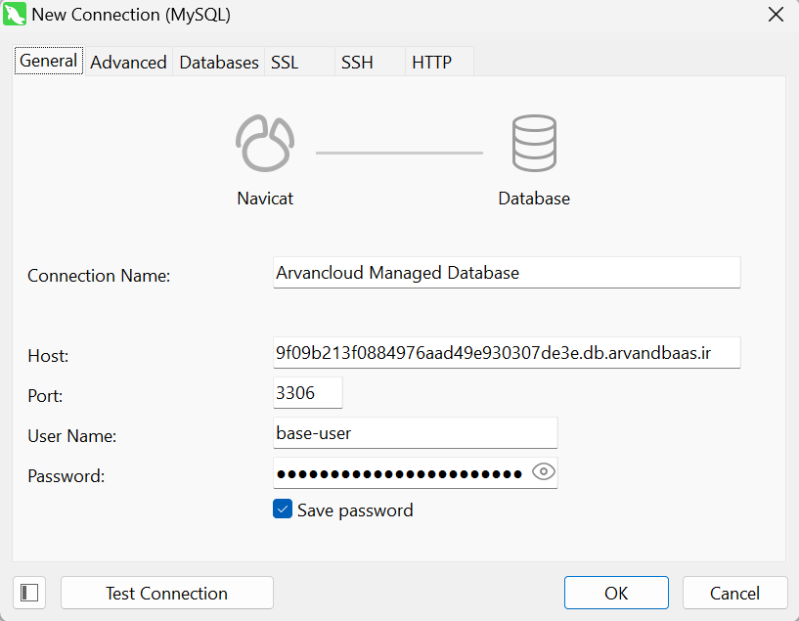799x621 pixels.
Task: Click the Navicat app icon in title bar
Action: click(x=16, y=15)
